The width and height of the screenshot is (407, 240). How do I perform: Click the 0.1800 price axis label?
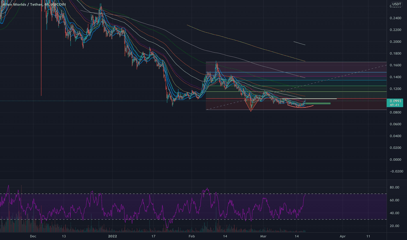click(x=395, y=53)
